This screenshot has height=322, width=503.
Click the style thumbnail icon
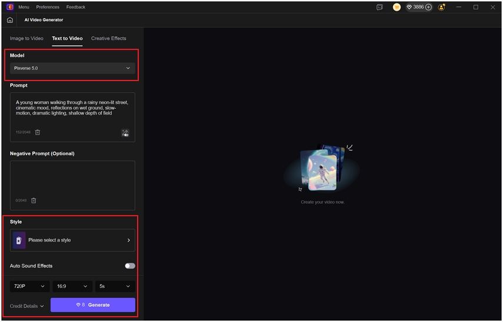coord(19,240)
